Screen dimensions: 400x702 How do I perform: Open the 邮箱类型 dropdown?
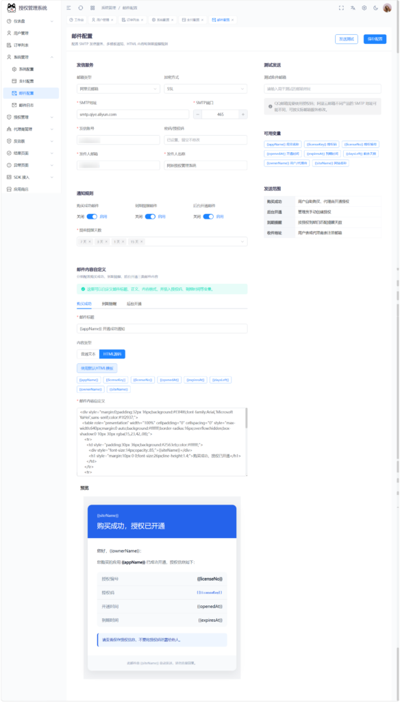[x=118, y=89]
